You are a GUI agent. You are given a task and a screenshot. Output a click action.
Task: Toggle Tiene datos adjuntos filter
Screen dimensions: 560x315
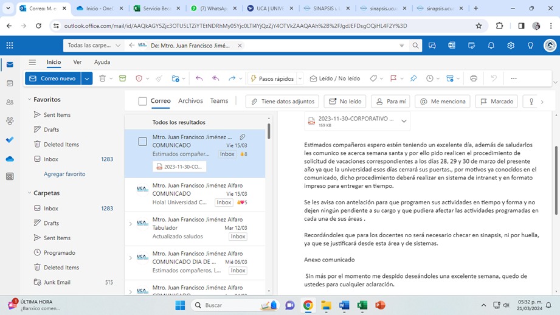tap(283, 102)
